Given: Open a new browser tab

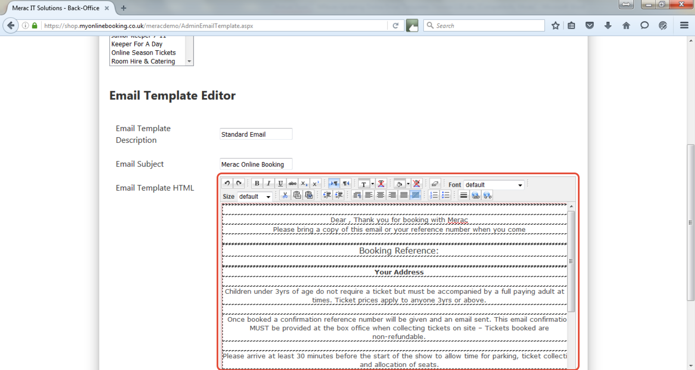Looking at the screenshot, I should pos(124,8).
